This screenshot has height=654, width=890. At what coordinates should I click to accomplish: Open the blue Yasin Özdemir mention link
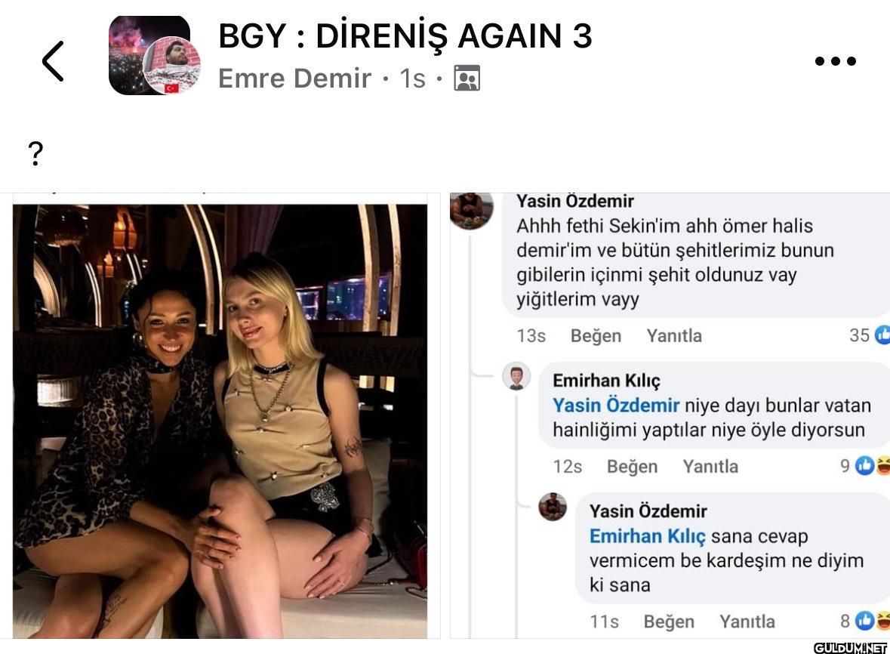pos(616,406)
